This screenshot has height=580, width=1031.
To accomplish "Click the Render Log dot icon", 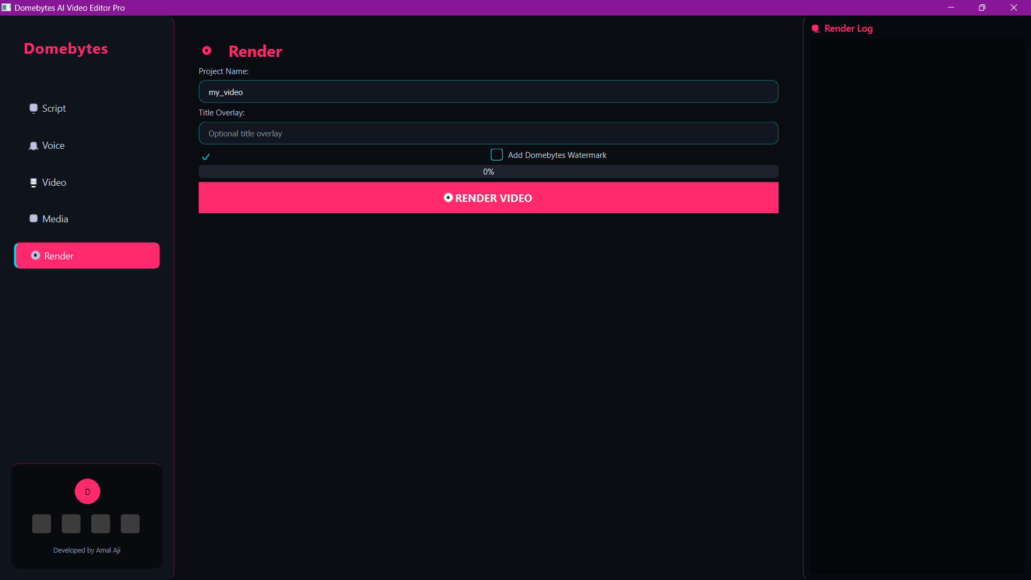I will point(816,28).
